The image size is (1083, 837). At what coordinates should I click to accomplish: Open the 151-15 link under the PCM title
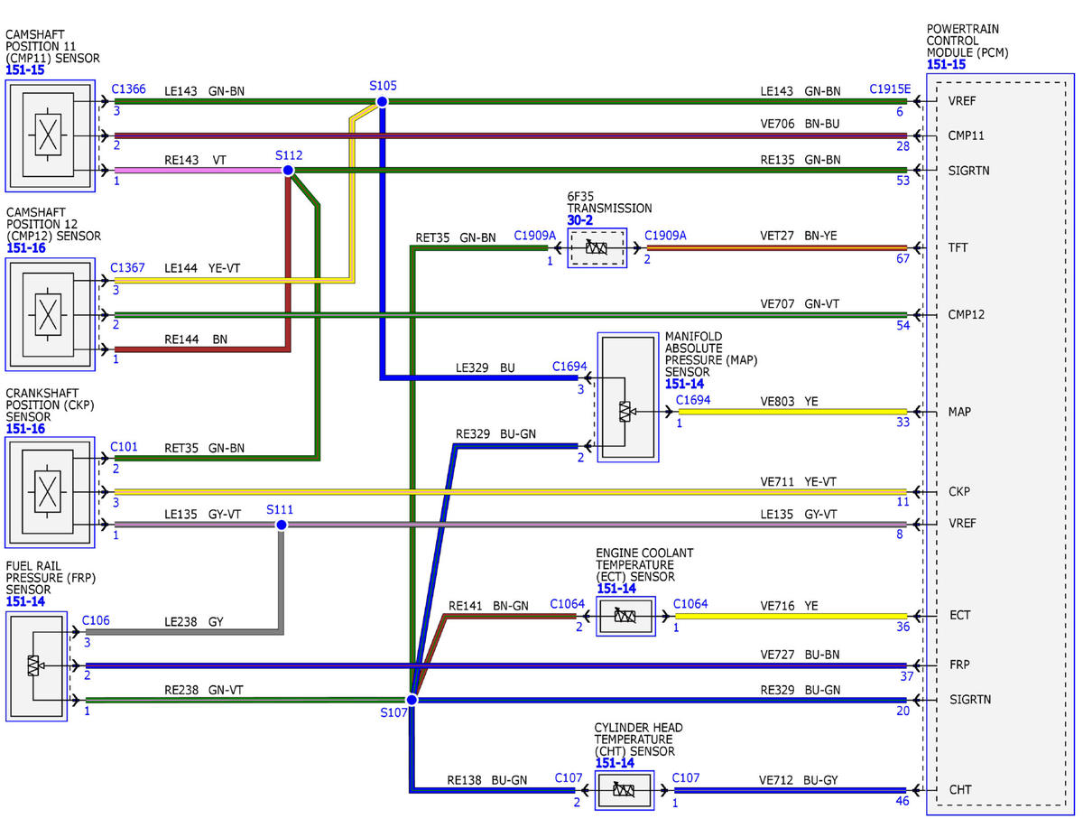[x=946, y=65]
